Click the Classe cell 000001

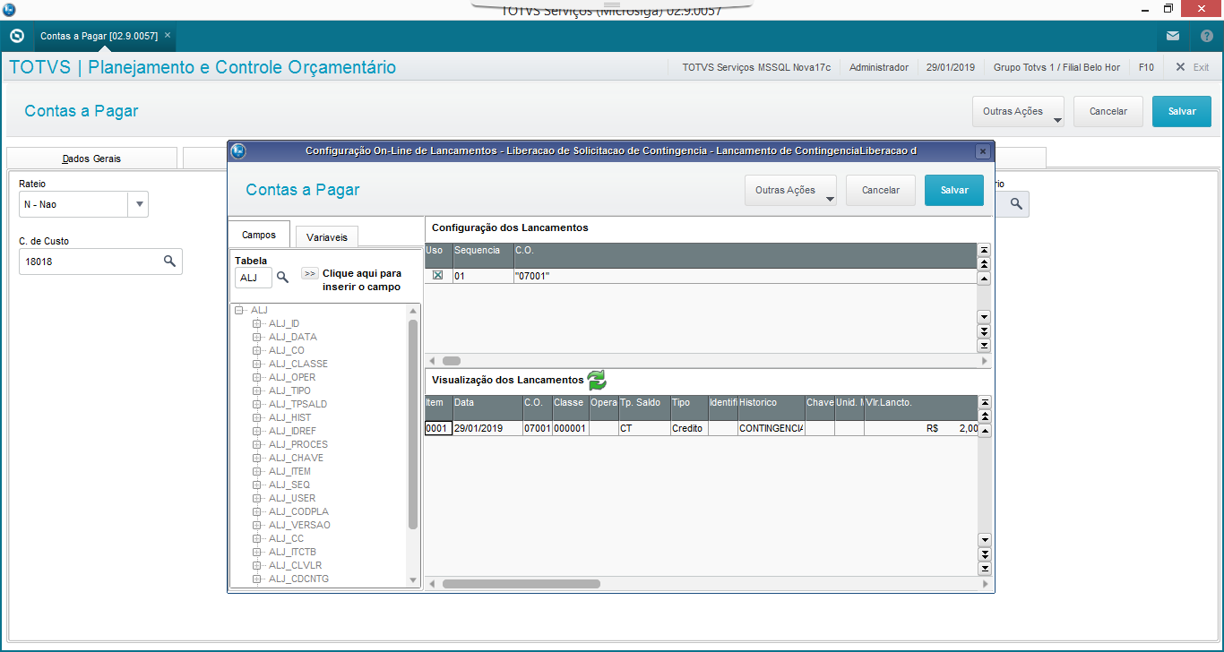click(x=570, y=428)
